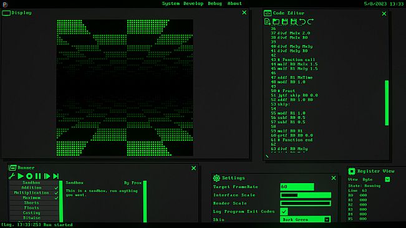Select the Addition level

34,188
